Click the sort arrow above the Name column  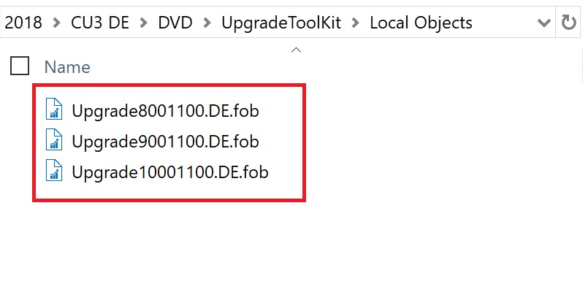click(x=296, y=50)
